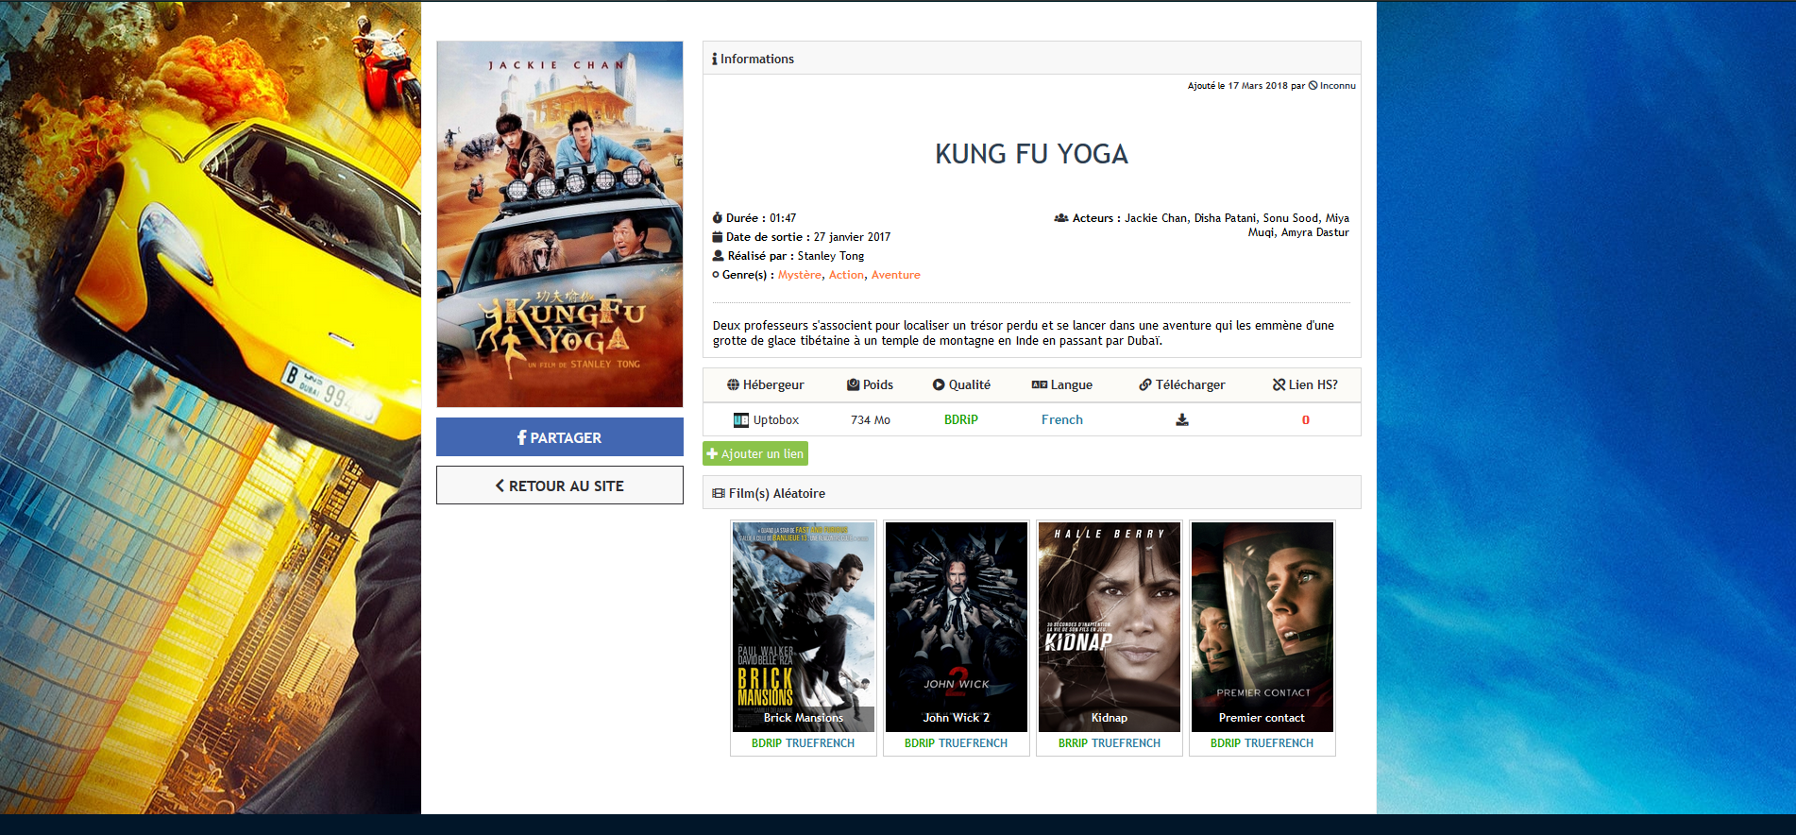The image size is (1796, 835).
Task: Click the Hébergeur column header
Action: tap(766, 384)
